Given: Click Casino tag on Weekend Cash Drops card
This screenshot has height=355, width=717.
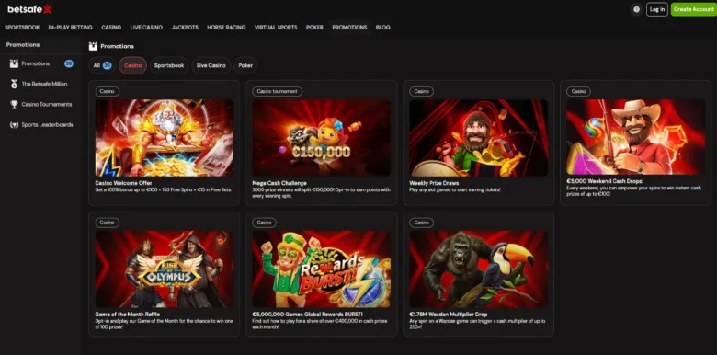Looking at the screenshot, I should 578,91.
